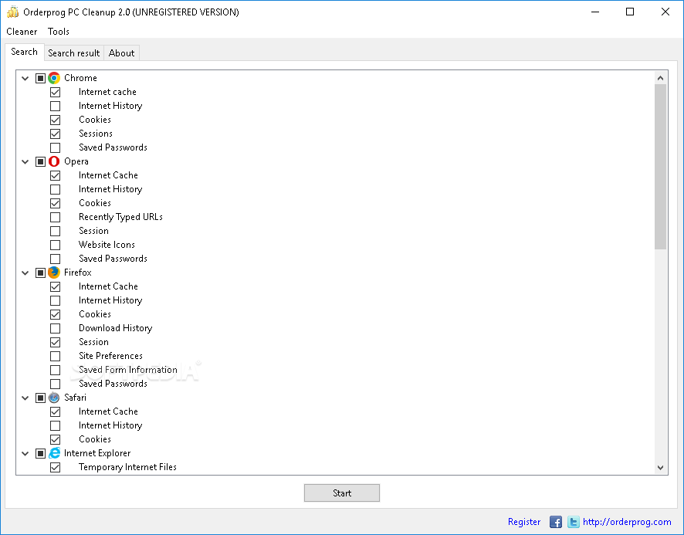This screenshot has width=684, height=535.
Task: Toggle the Safari group checkbox
Action: [40, 398]
